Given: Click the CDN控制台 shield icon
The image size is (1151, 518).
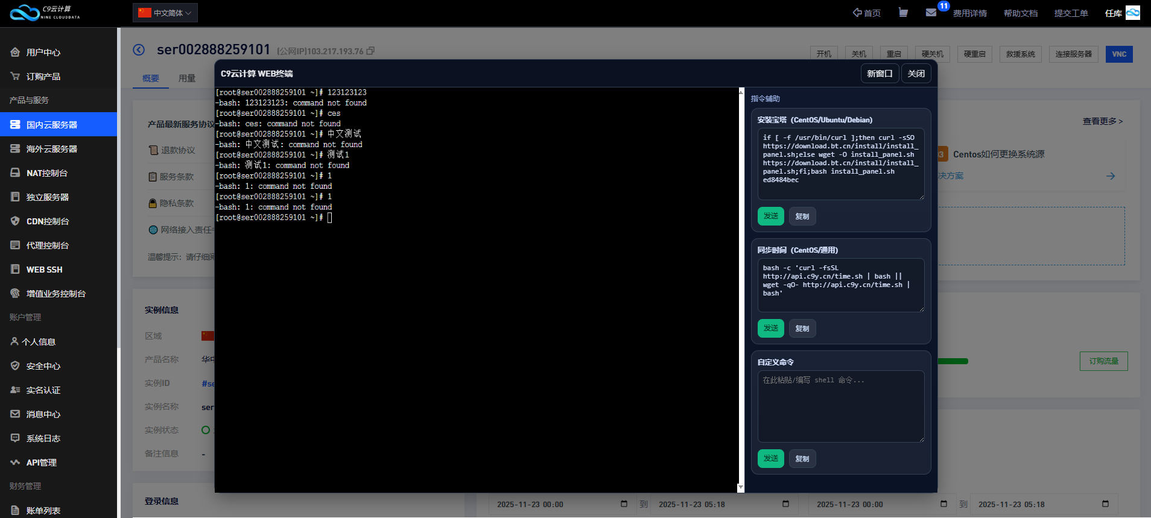Looking at the screenshot, I should pyautogui.click(x=15, y=221).
